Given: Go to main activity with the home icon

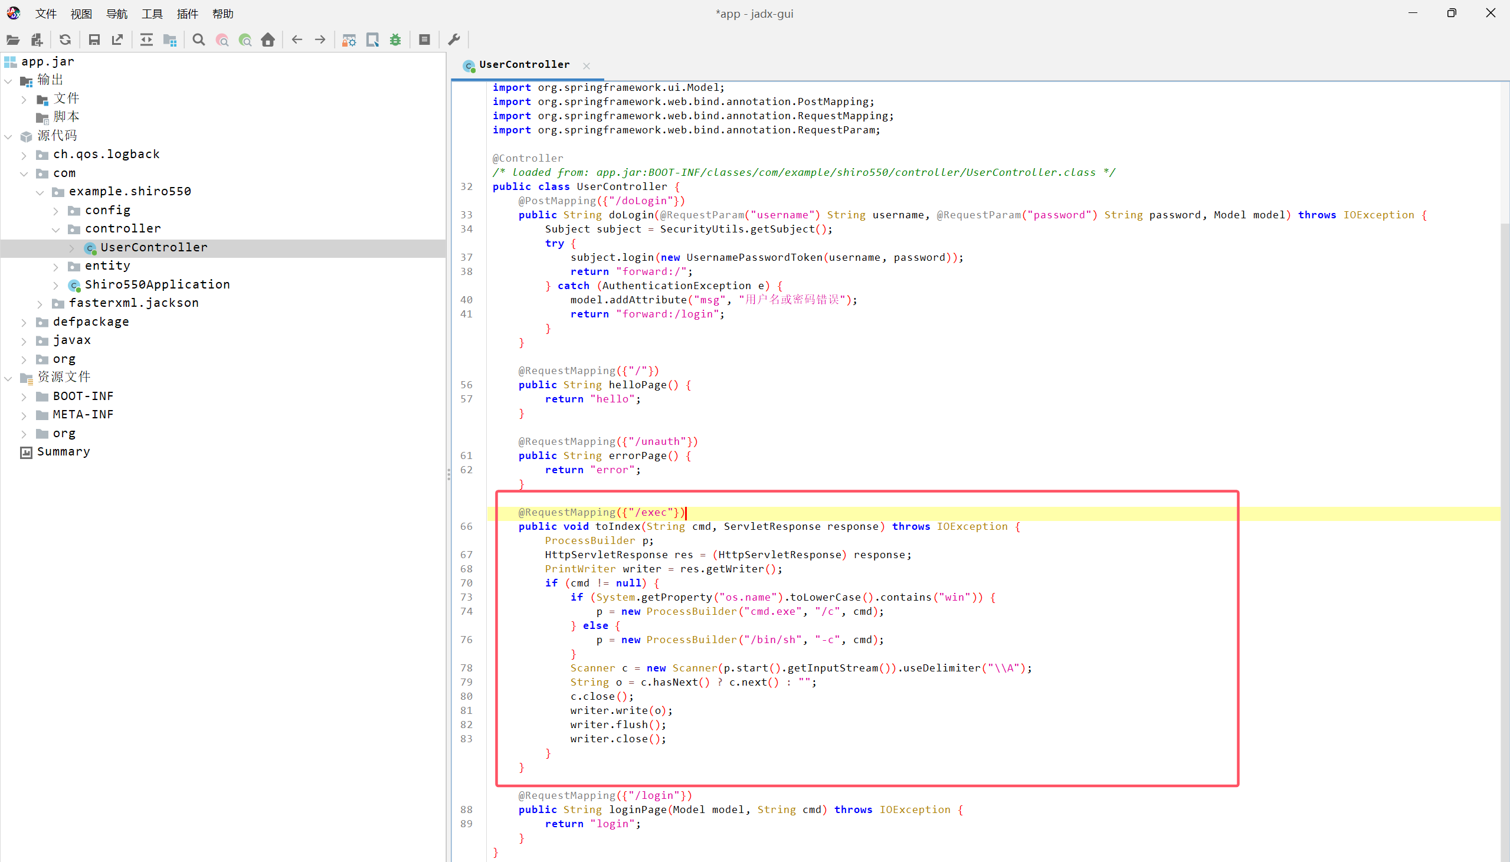Looking at the screenshot, I should [x=268, y=40].
